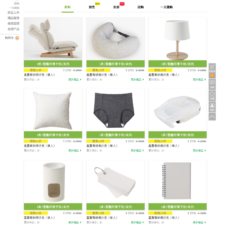Click 更多精品 under the recliner sofa
Image resolution: width=227 pixels, height=227 pixels.
[x=75, y=80]
